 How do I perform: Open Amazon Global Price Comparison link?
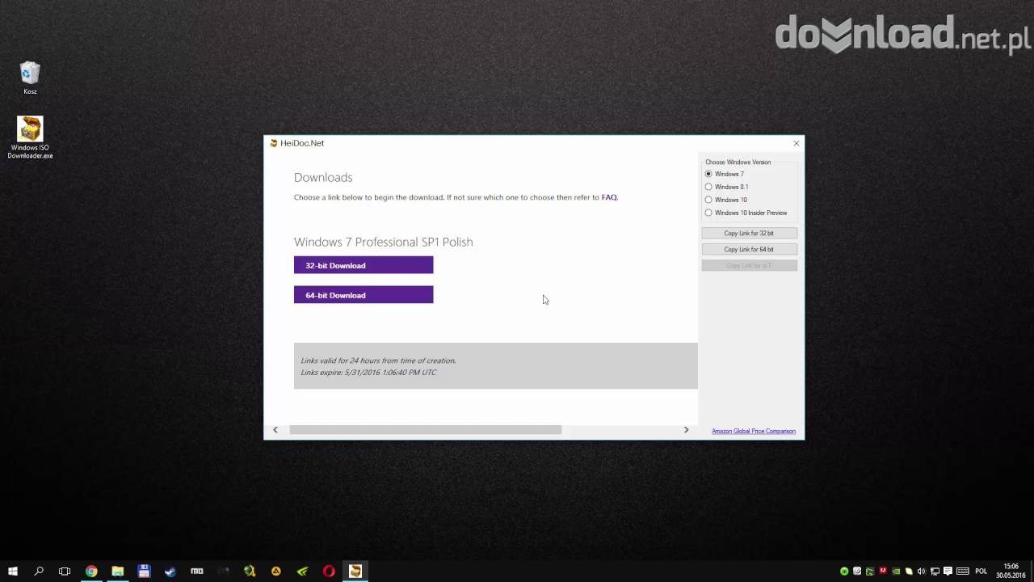coord(754,431)
